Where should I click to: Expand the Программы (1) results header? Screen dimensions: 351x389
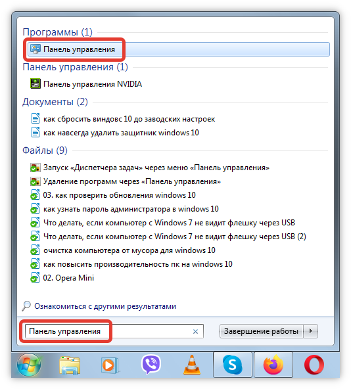(x=58, y=32)
